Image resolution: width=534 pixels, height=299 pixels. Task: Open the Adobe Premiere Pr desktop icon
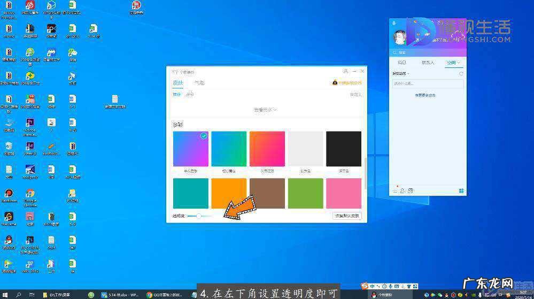click(x=30, y=126)
